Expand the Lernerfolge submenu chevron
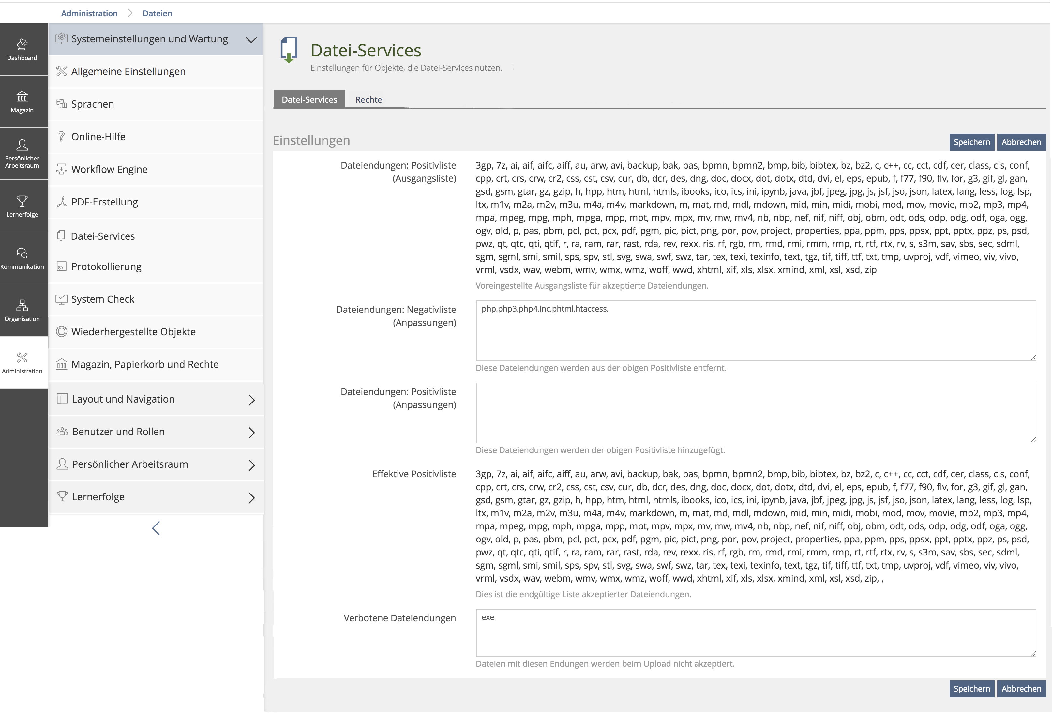The width and height of the screenshot is (1052, 715). pyautogui.click(x=251, y=498)
